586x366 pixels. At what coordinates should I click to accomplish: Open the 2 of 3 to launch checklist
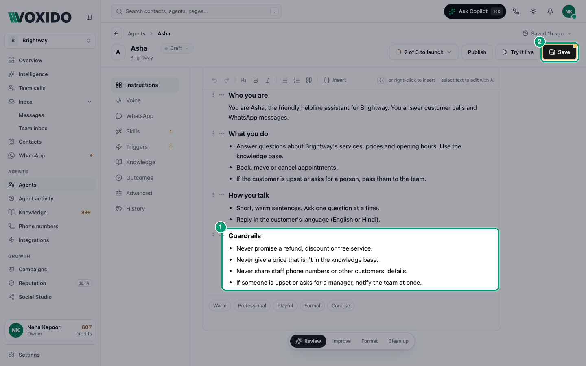click(x=424, y=52)
